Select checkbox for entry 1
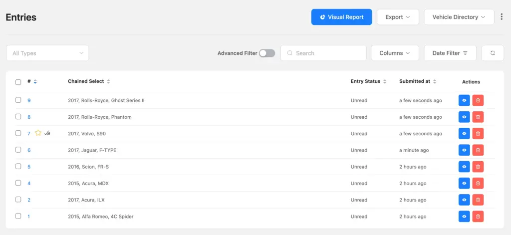This screenshot has width=511, height=235. 18,216
